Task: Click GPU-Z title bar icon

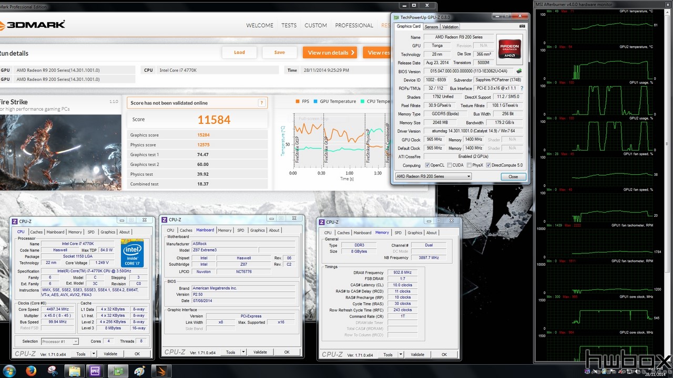Action: (x=397, y=17)
